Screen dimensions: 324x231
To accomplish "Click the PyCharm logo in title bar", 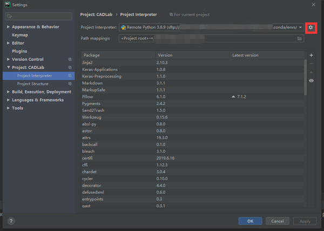I will click(5, 5).
